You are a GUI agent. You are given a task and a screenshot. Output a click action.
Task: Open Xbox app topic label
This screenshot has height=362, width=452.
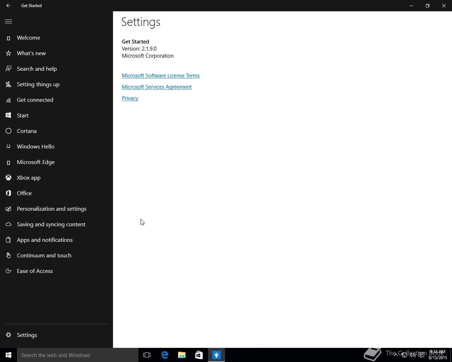tap(29, 178)
